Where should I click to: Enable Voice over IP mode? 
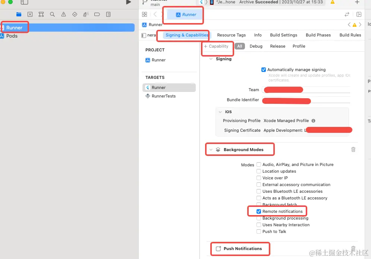[x=259, y=178]
